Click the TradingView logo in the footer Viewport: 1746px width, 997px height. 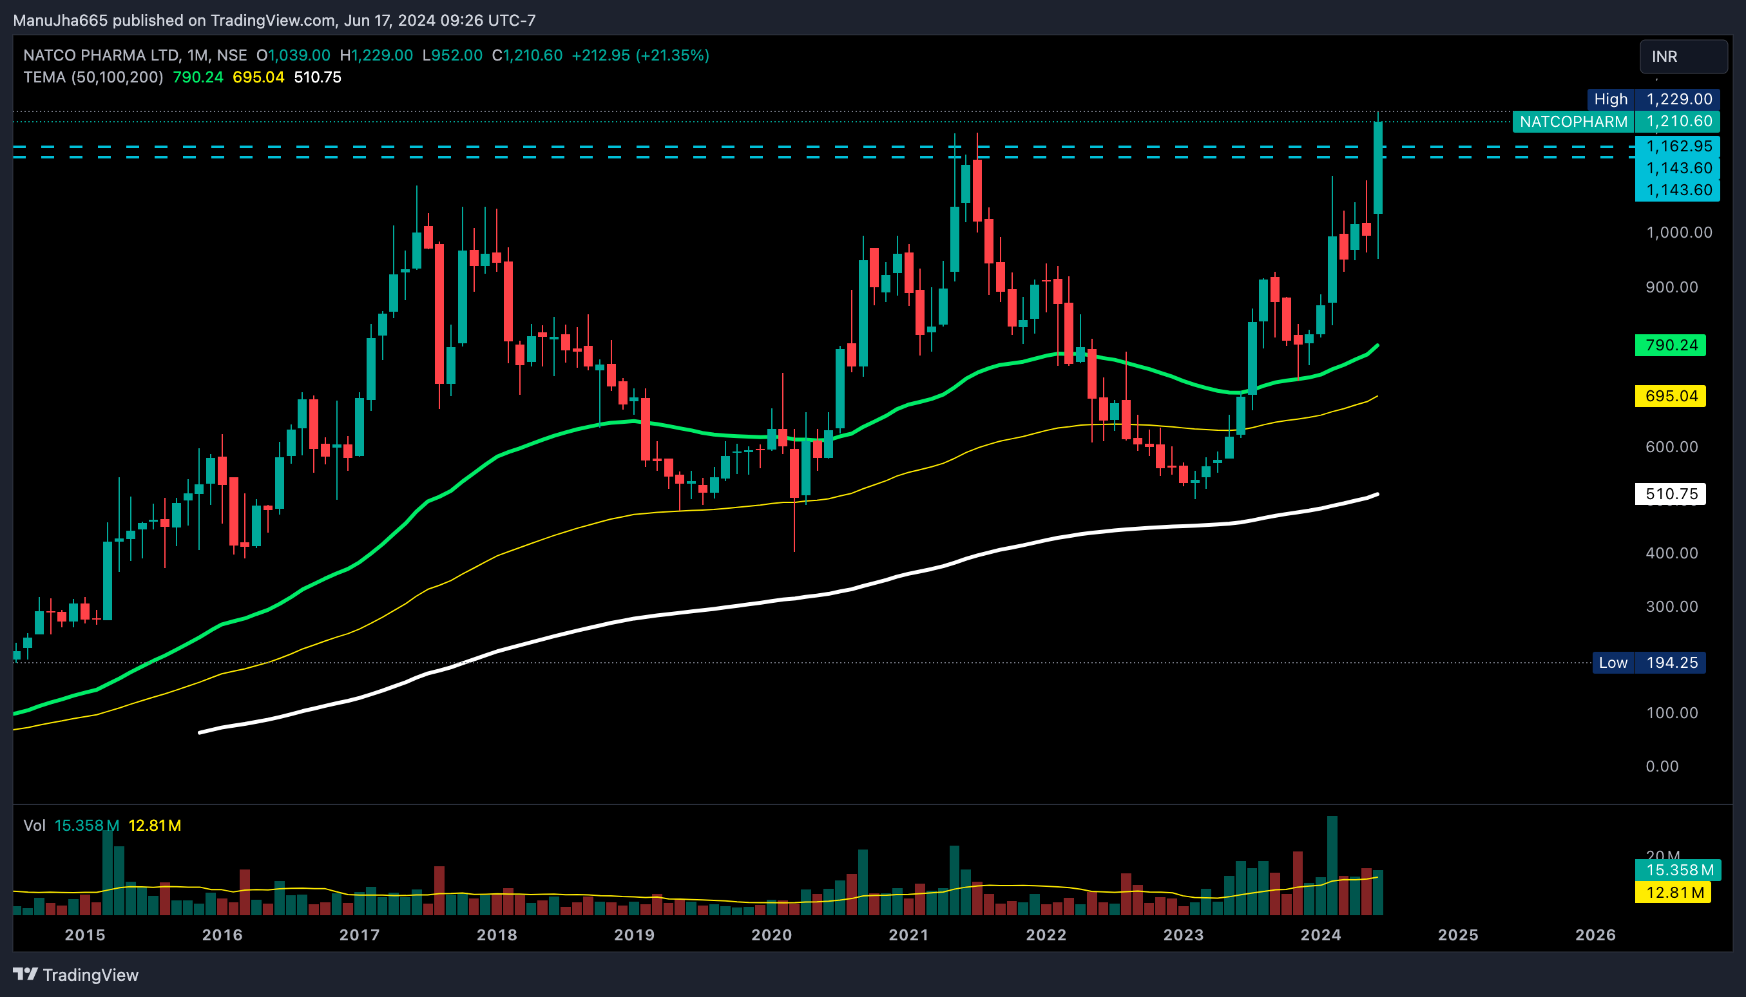coord(75,974)
